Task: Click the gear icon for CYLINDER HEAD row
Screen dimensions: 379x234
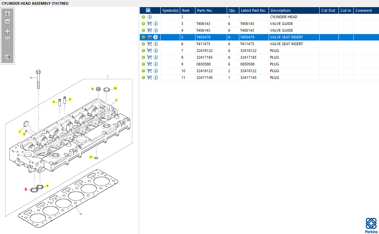Action: pos(143,17)
